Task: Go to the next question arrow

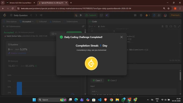Action: point(36,15)
